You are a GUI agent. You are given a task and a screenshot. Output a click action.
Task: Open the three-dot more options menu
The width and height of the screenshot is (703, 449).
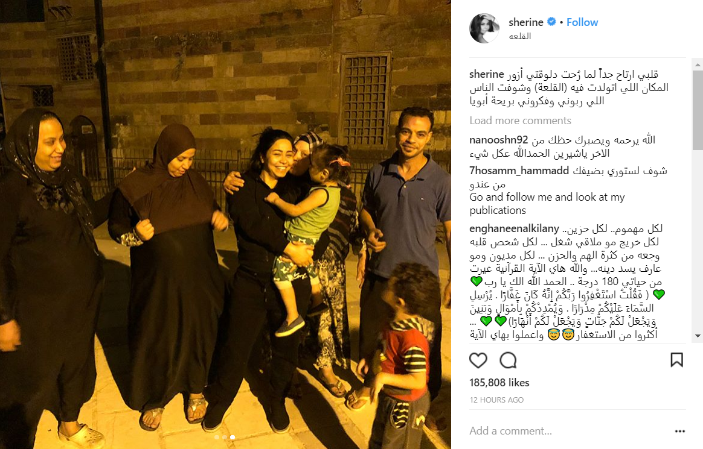(x=679, y=431)
